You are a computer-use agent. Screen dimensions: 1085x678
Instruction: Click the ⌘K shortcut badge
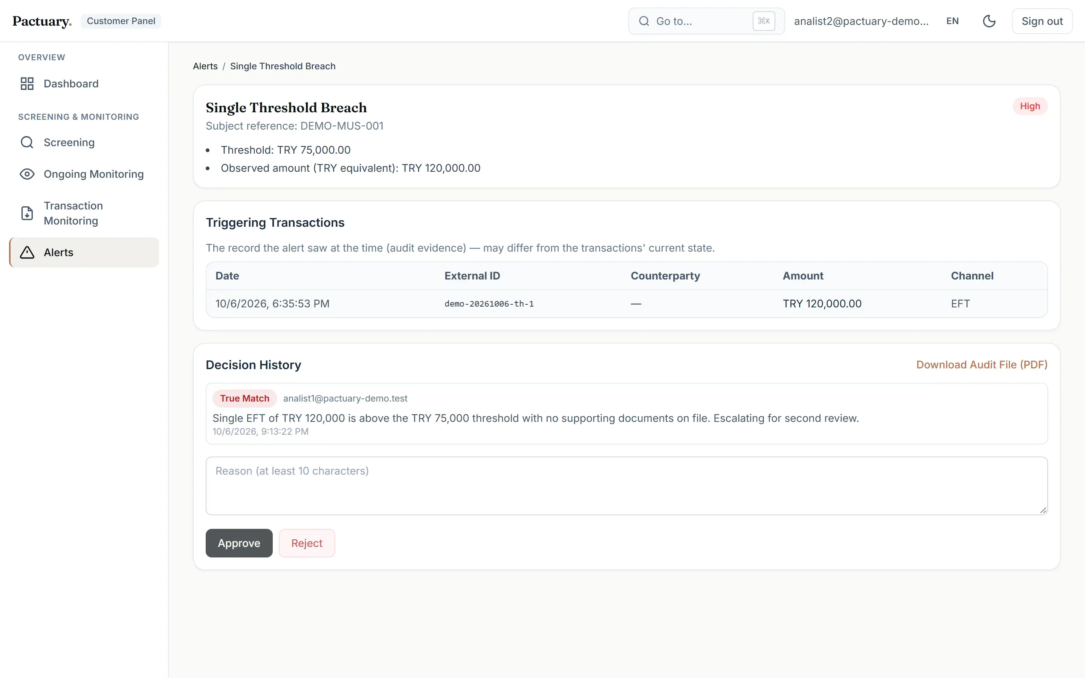(764, 21)
